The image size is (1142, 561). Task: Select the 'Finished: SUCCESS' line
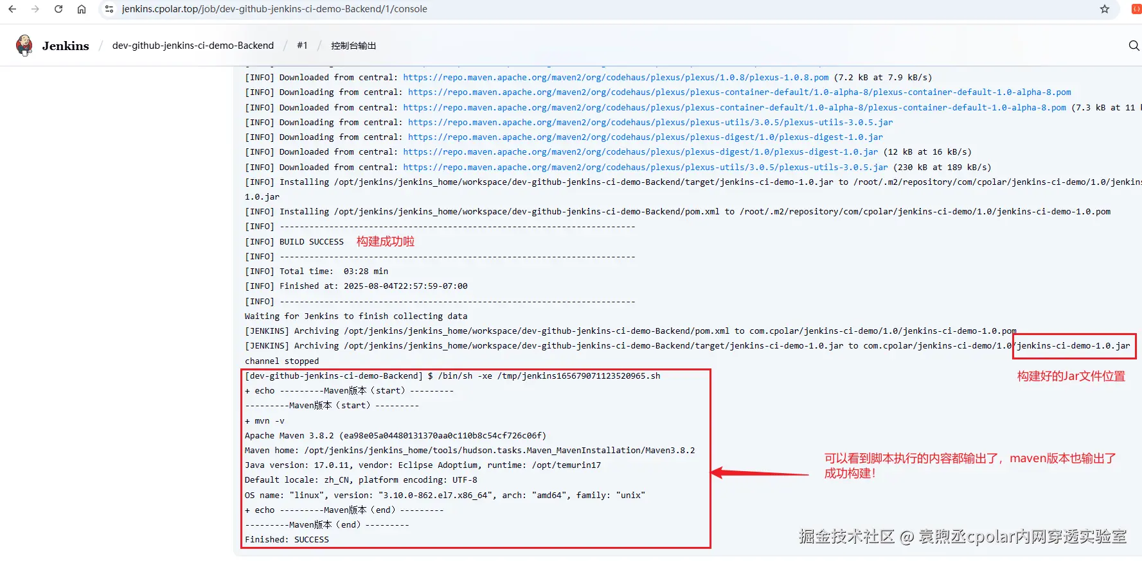point(287,540)
